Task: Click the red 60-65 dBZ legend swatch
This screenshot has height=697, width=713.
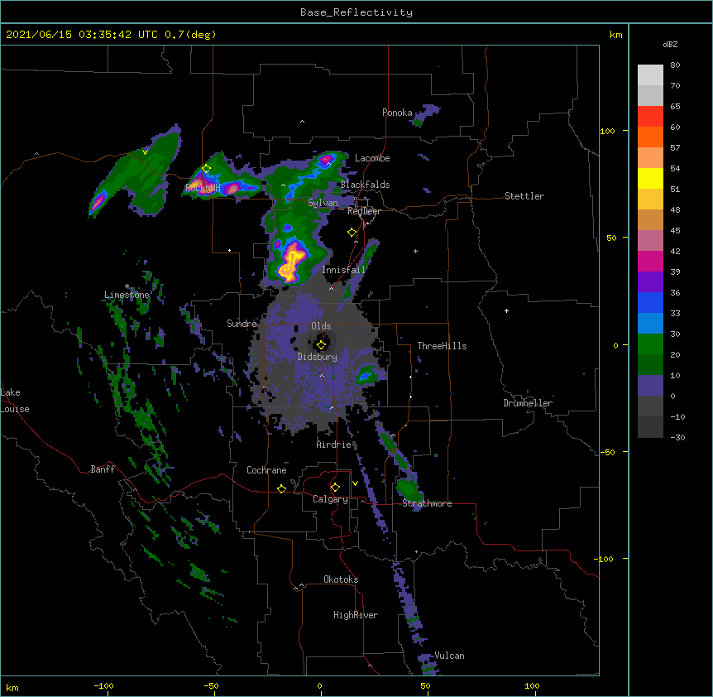Action: pyautogui.click(x=650, y=117)
